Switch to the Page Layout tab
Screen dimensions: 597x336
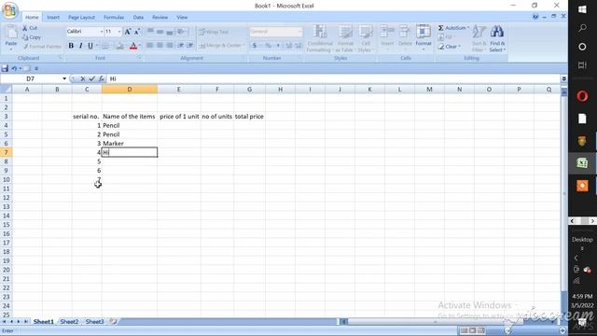(x=81, y=18)
